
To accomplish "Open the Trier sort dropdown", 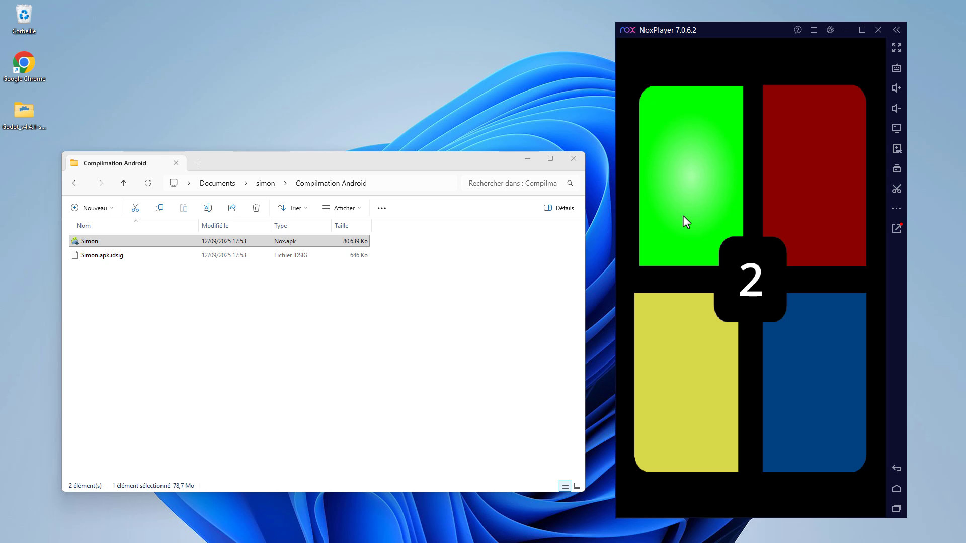I will pos(293,208).
